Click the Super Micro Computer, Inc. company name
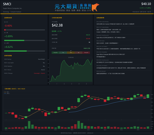Viewport: 154px width, 135px height. pos(12,8)
